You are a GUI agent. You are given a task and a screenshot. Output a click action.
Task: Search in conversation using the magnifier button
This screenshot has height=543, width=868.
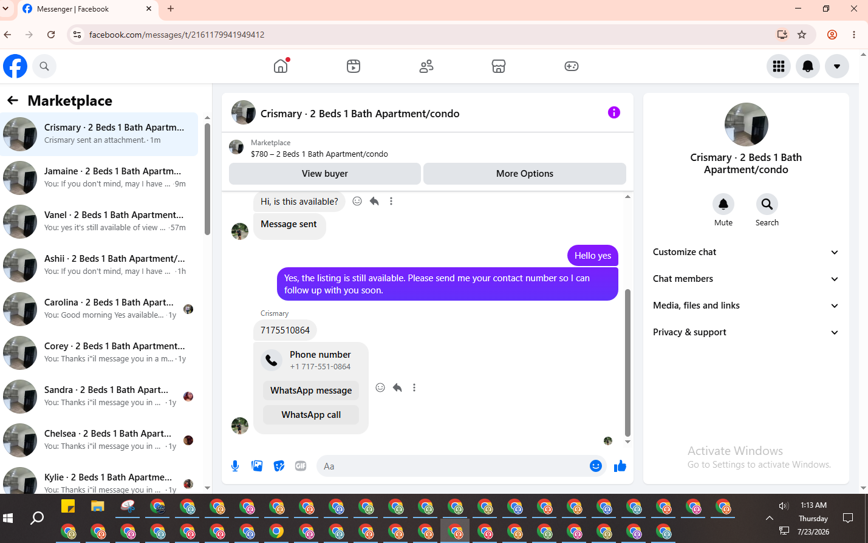point(767,204)
